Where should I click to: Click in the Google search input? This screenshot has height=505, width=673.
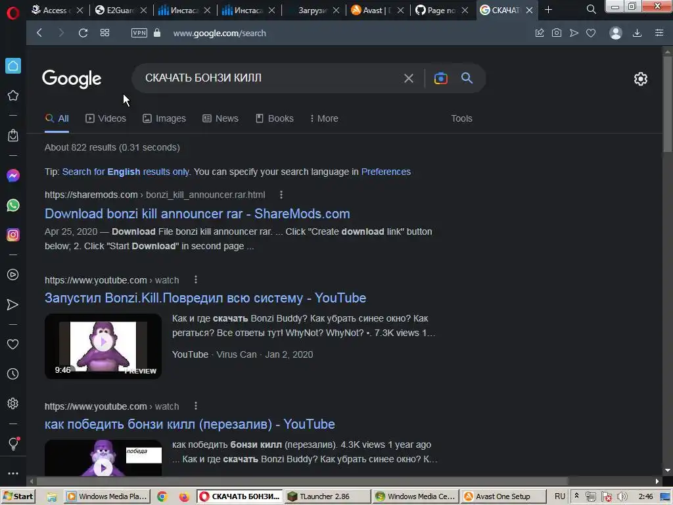270,78
